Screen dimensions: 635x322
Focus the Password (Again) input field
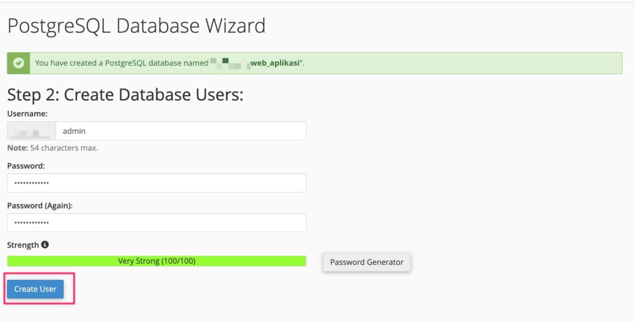click(x=156, y=223)
